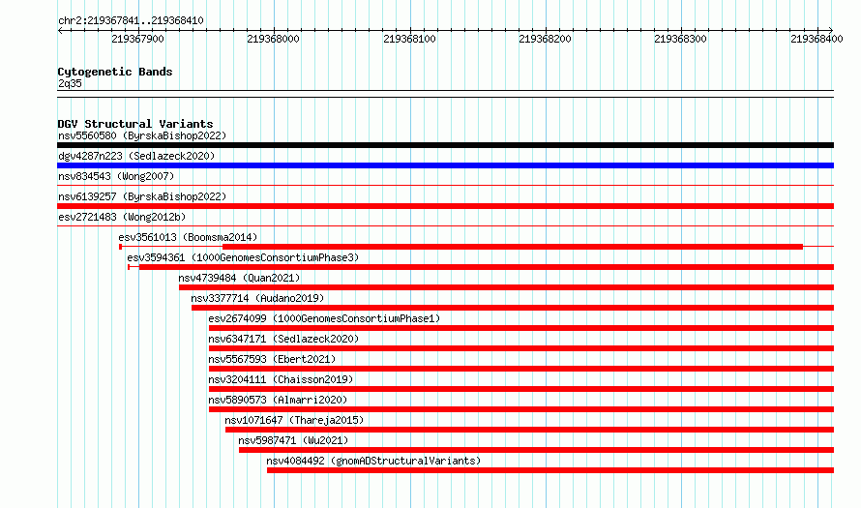Click the red bar under nsv3204111
The height and width of the screenshot is (508, 861).
[521, 389]
